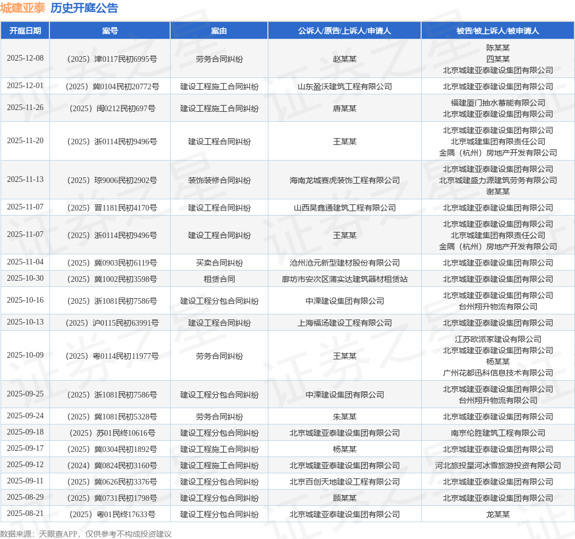Click cause 买卖合同纠纷
The height and width of the screenshot is (539, 575).
tap(219, 263)
